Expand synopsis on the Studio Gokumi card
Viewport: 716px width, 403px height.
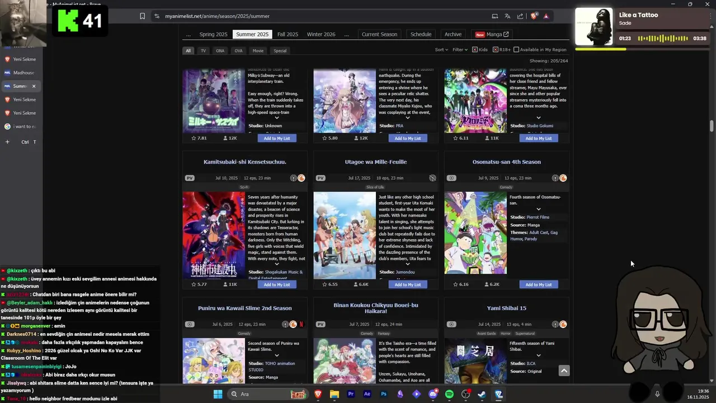pyautogui.click(x=538, y=118)
